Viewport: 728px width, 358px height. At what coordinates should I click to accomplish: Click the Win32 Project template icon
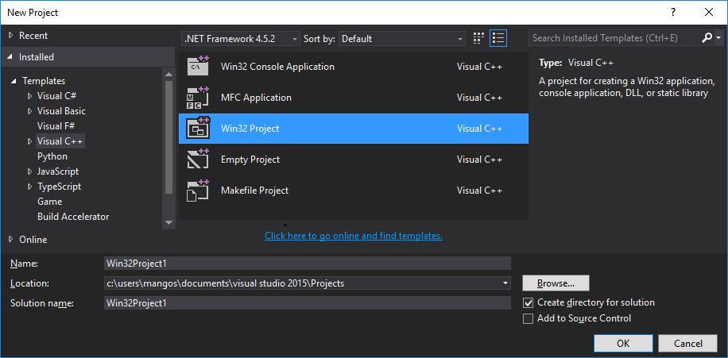pyautogui.click(x=198, y=128)
